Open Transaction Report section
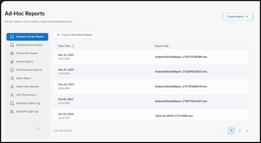 [x=27, y=53]
